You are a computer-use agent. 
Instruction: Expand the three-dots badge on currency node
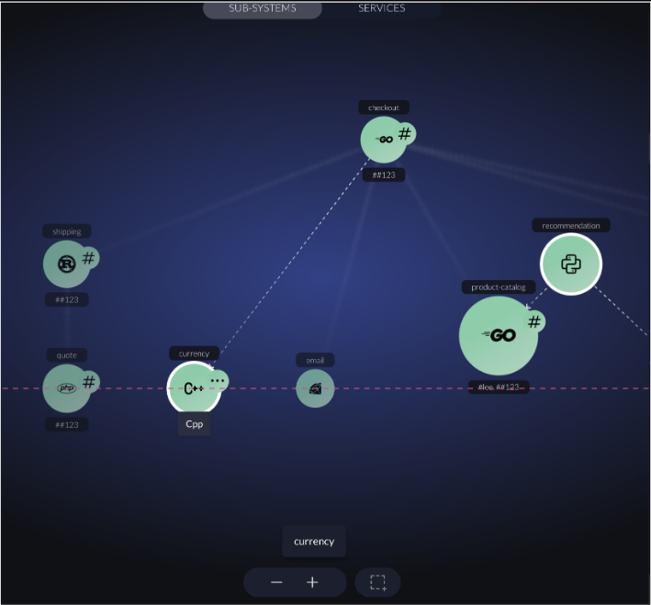pos(218,379)
